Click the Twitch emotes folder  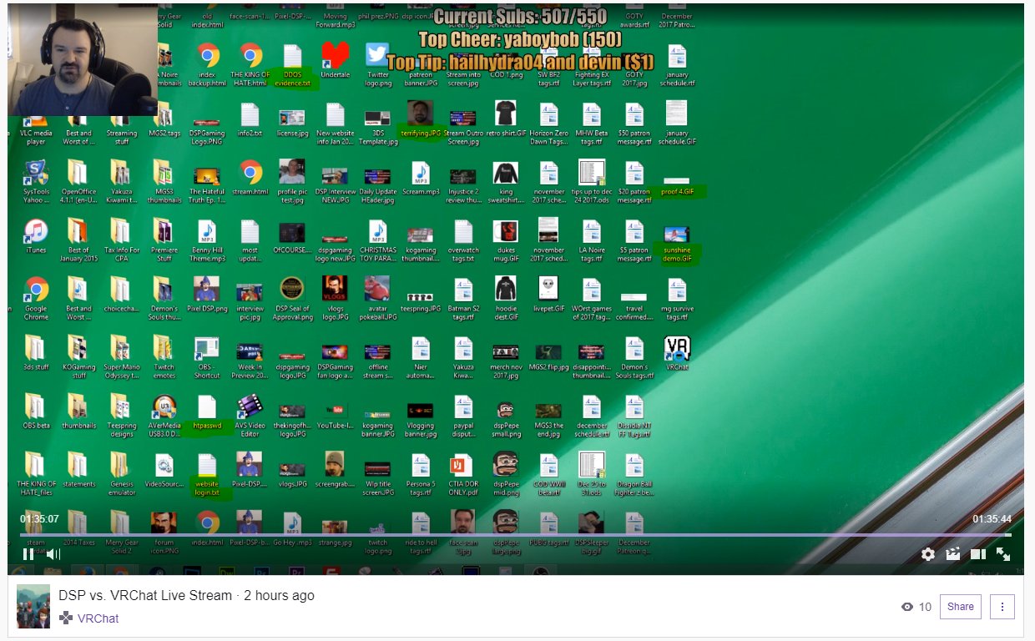[164, 348]
